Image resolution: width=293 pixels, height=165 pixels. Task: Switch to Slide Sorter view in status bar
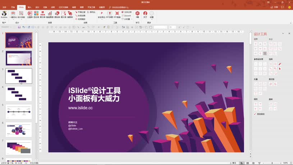pyautogui.click(x=248, y=163)
